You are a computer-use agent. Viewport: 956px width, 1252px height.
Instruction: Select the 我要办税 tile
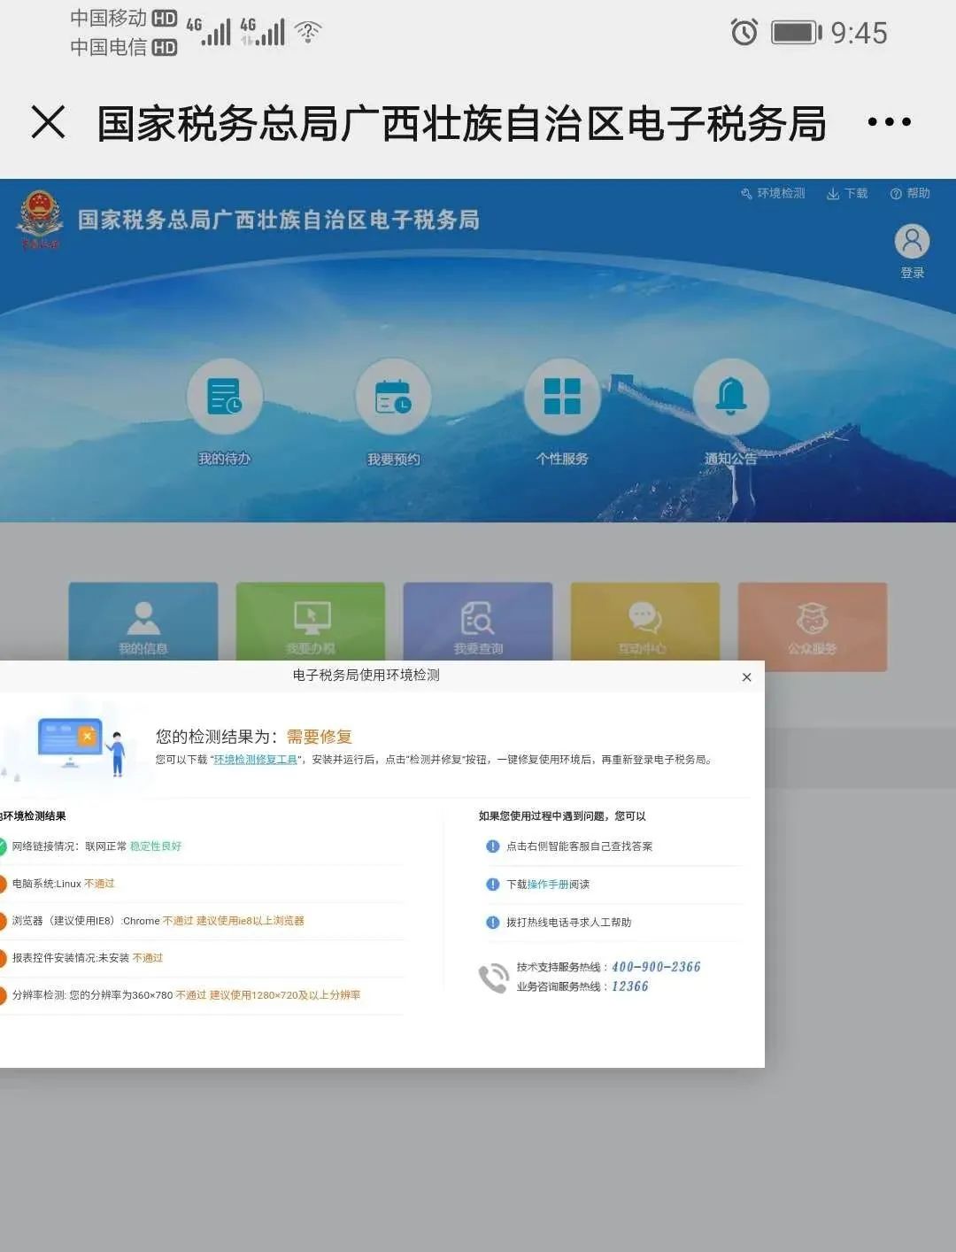pyautogui.click(x=311, y=622)
